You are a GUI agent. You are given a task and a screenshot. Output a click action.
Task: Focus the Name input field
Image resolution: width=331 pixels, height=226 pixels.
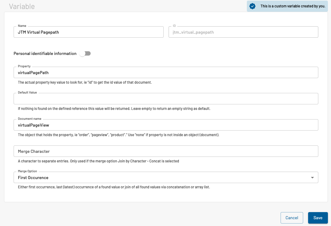tap(88, 32)
